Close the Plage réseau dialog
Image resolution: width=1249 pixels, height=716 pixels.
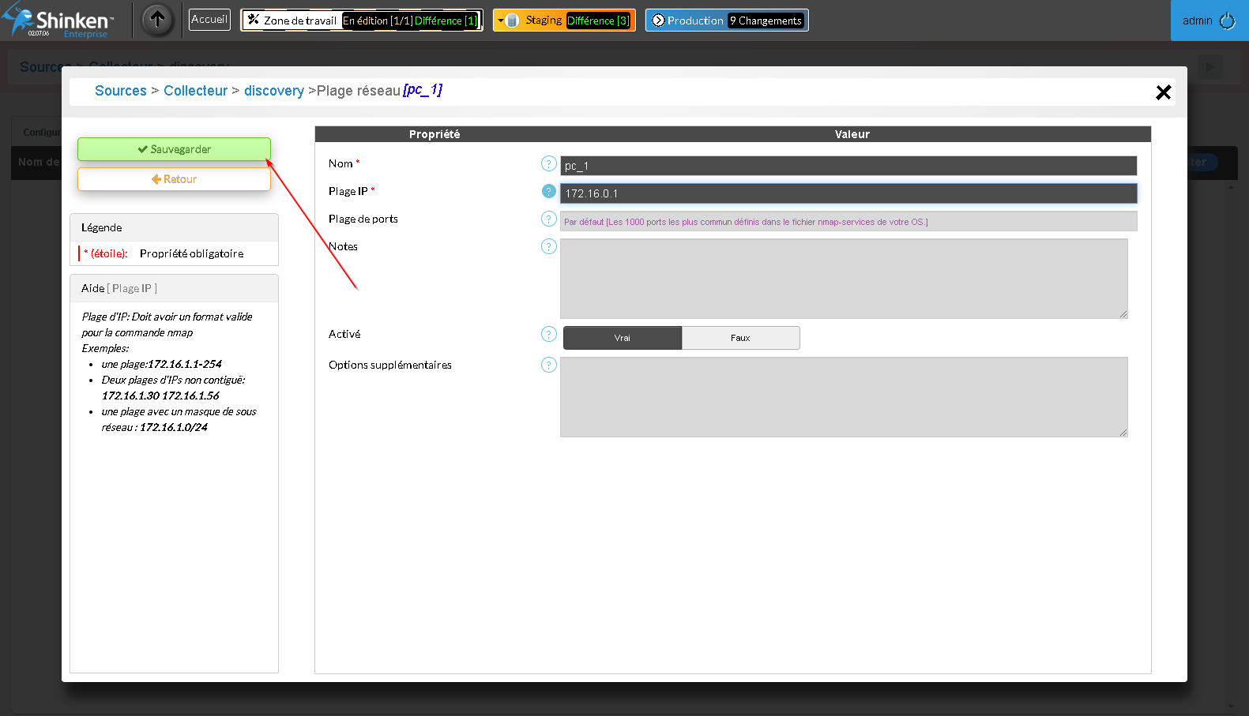point(1163,92)
